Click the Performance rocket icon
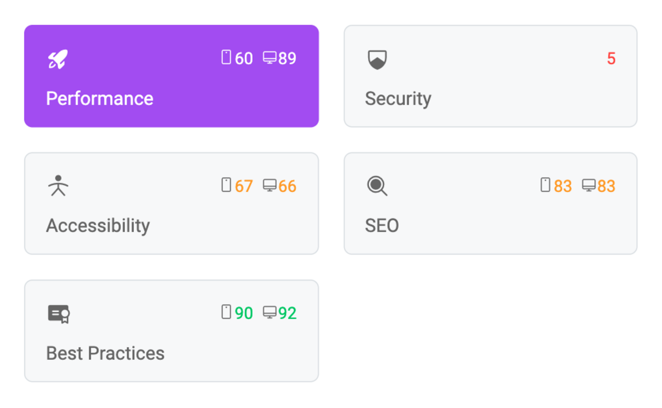 tap(58, 59)
